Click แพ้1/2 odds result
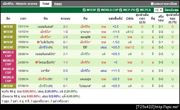This screenshot has height=110, width=180. [130, 32]
